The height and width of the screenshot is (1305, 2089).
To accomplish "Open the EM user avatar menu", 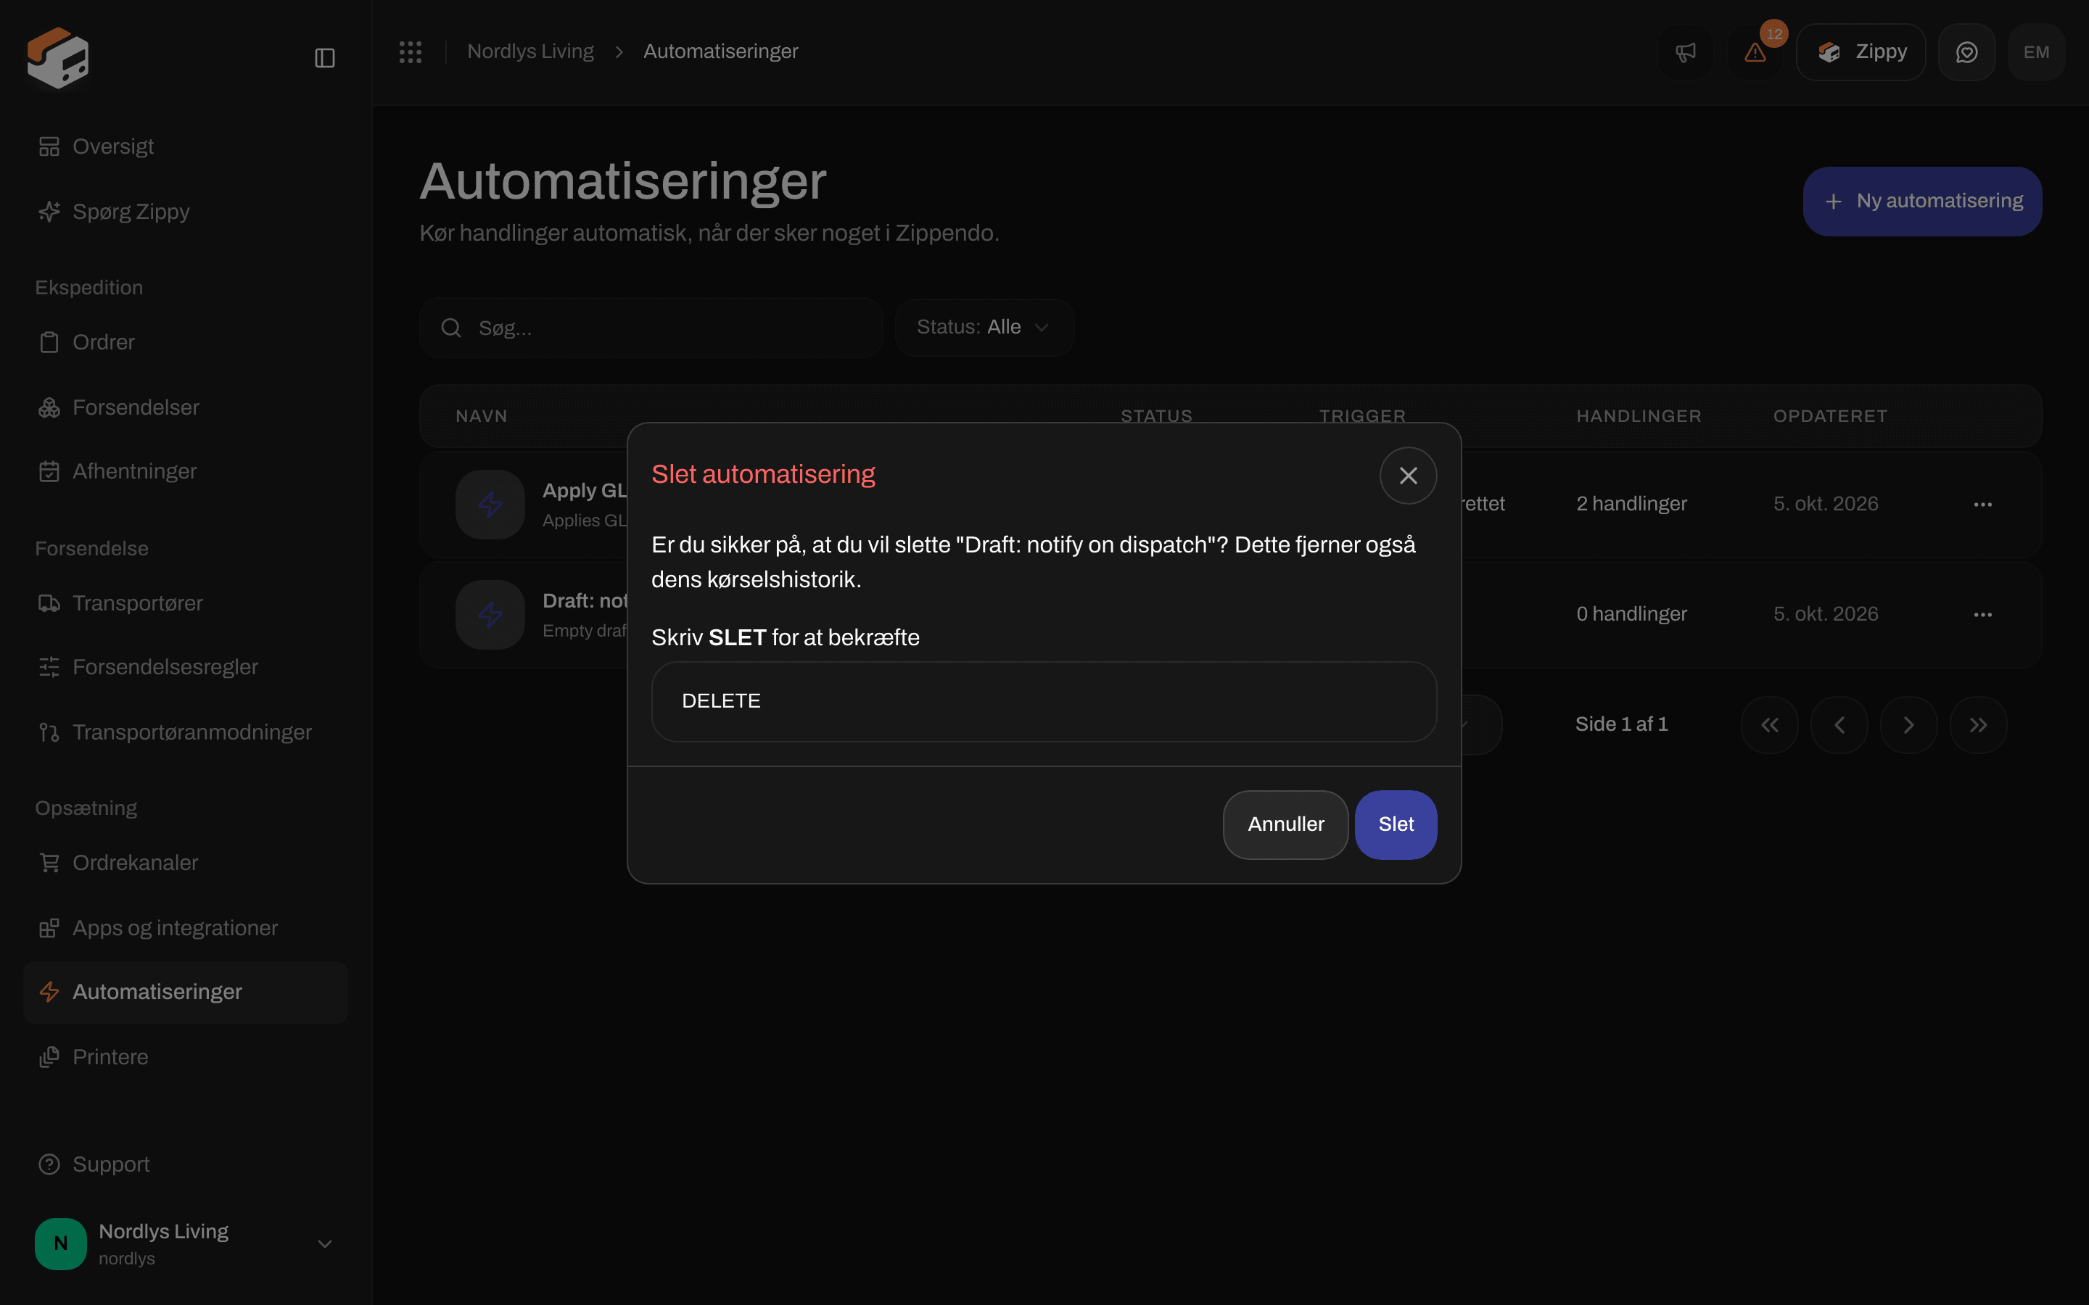I will [2035, 53].
